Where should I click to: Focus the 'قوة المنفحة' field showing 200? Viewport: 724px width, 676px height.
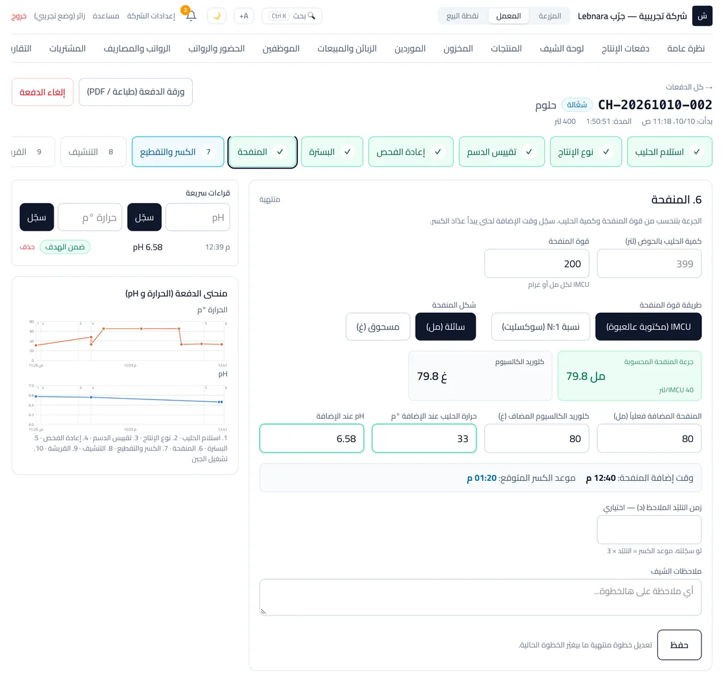coord(537,264)
